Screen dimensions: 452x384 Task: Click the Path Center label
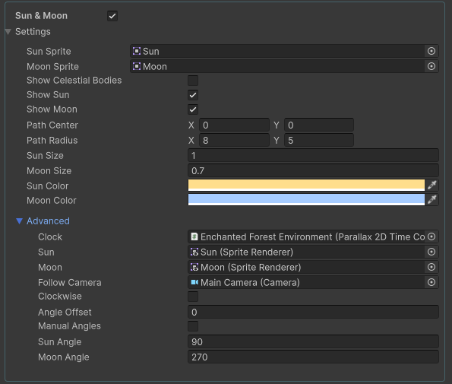52,125
